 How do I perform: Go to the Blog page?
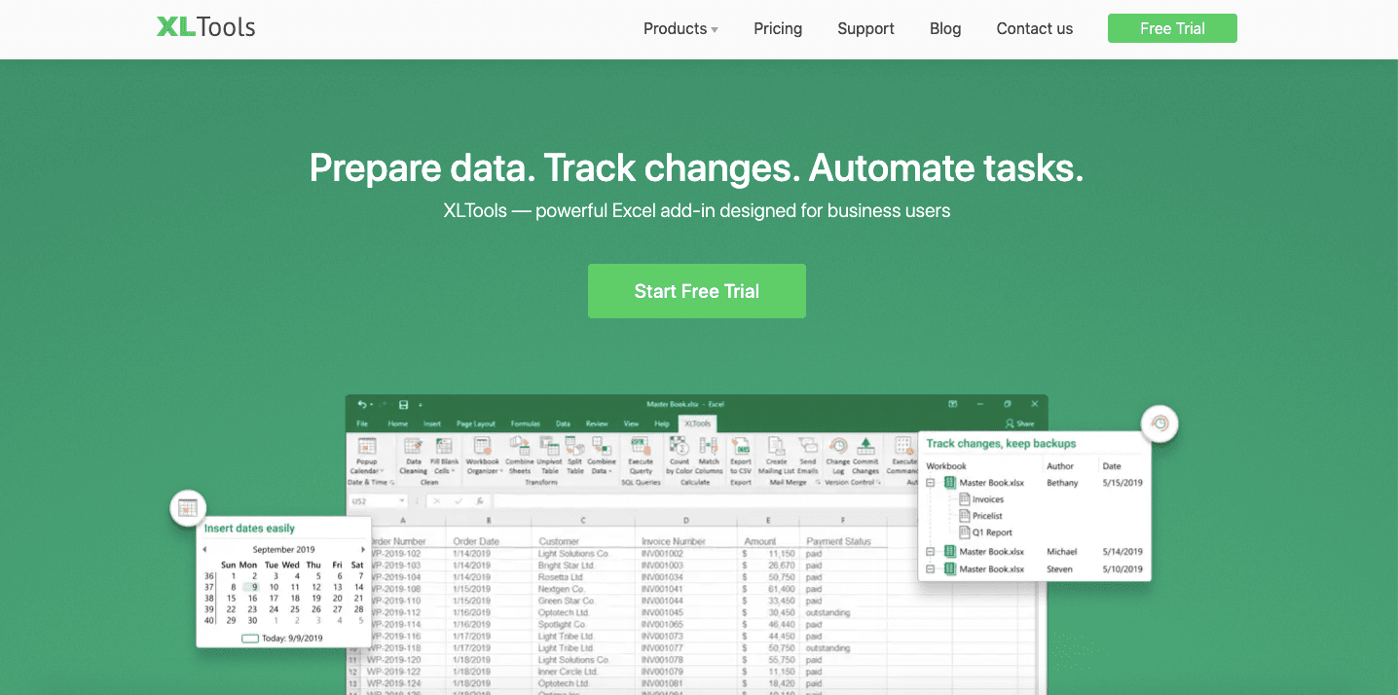(x=945, y=28)
